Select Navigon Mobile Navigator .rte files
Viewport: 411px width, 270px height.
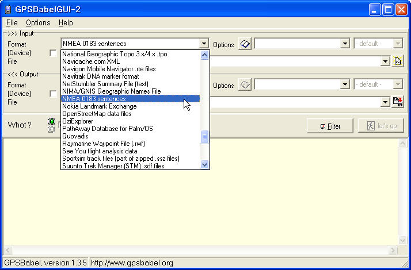[x=130, y=69]
